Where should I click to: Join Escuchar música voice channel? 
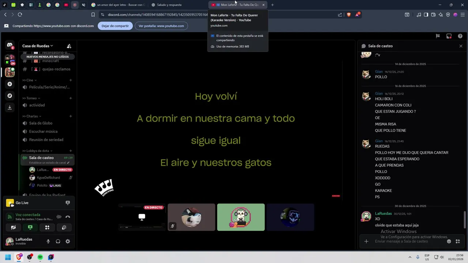(x=48, y=131)
